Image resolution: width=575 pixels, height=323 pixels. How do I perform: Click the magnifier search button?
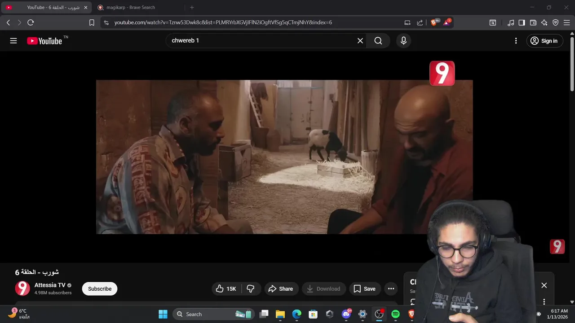click(378, 41)
